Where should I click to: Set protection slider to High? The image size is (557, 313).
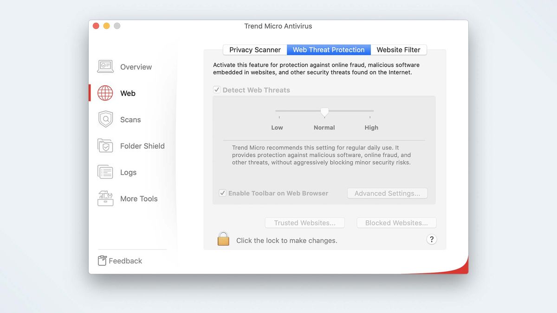tap(371, 112)
